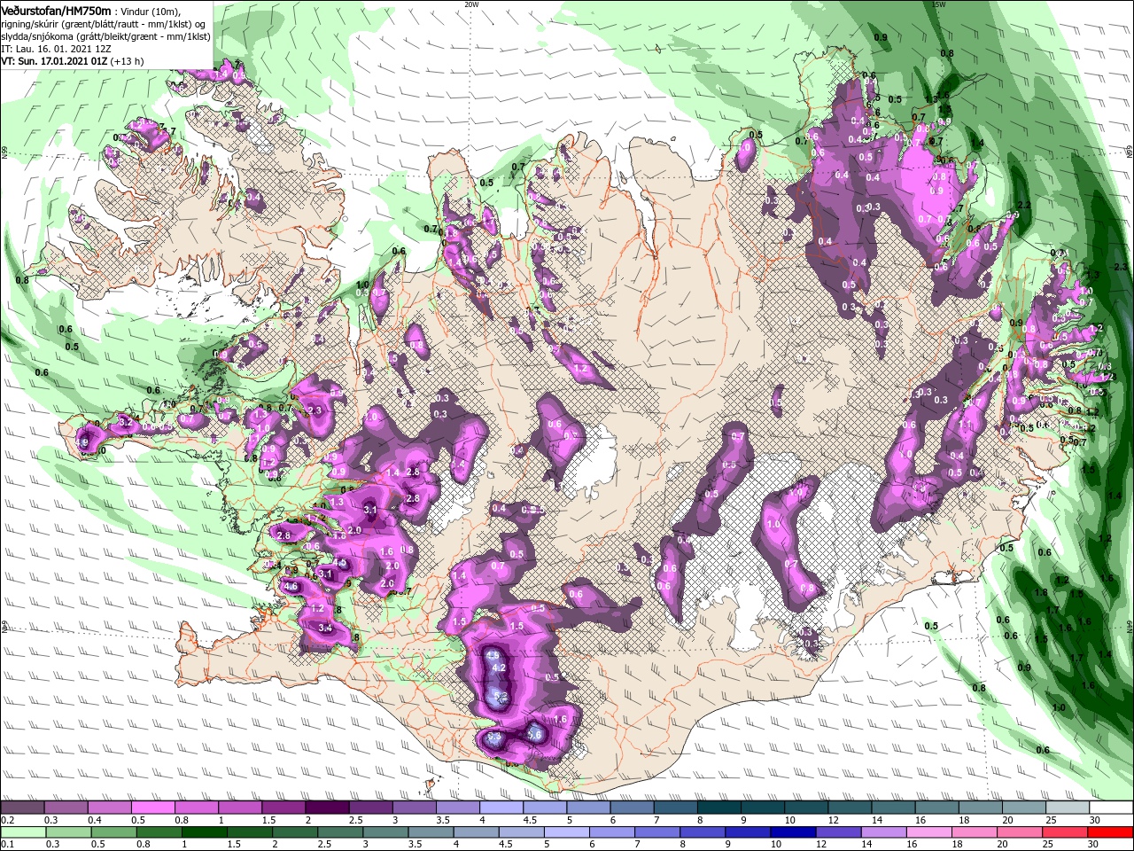
Task: Click the valid time 'VT: Sun. 17.01.2021 01Z'
Action: click(54, 61)
